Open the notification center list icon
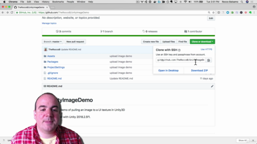The width and height of the screenshot is (257, 144). pos(252,2)
